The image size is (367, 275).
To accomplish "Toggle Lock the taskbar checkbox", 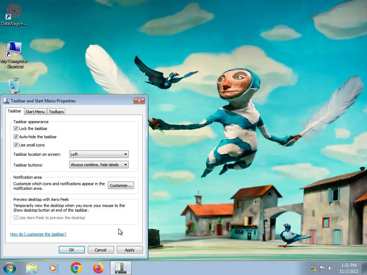I will [x=16, y=129].
